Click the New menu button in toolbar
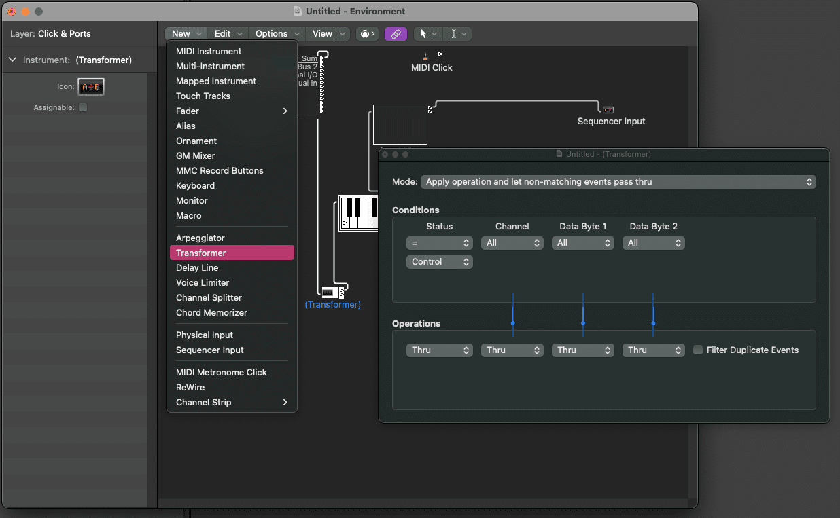This screenshot has width=840, height=518. [186, 33]
